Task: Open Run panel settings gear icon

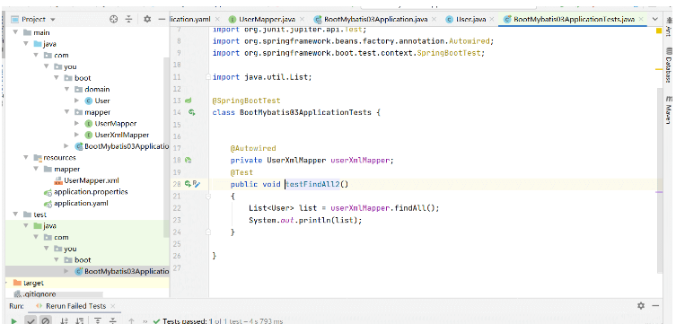Action: [641, 305]
